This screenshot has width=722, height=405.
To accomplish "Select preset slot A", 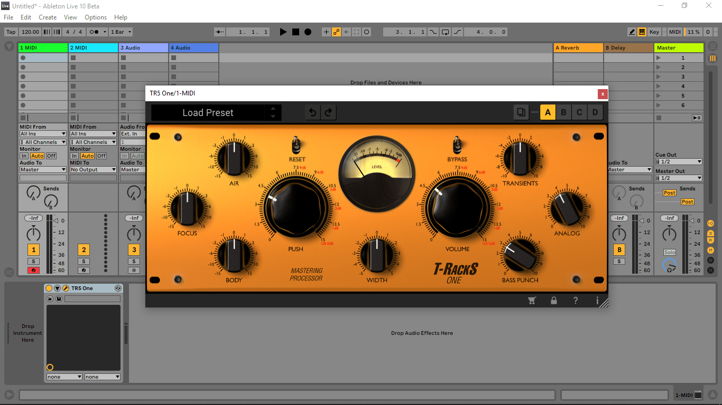I will [548, 112].
